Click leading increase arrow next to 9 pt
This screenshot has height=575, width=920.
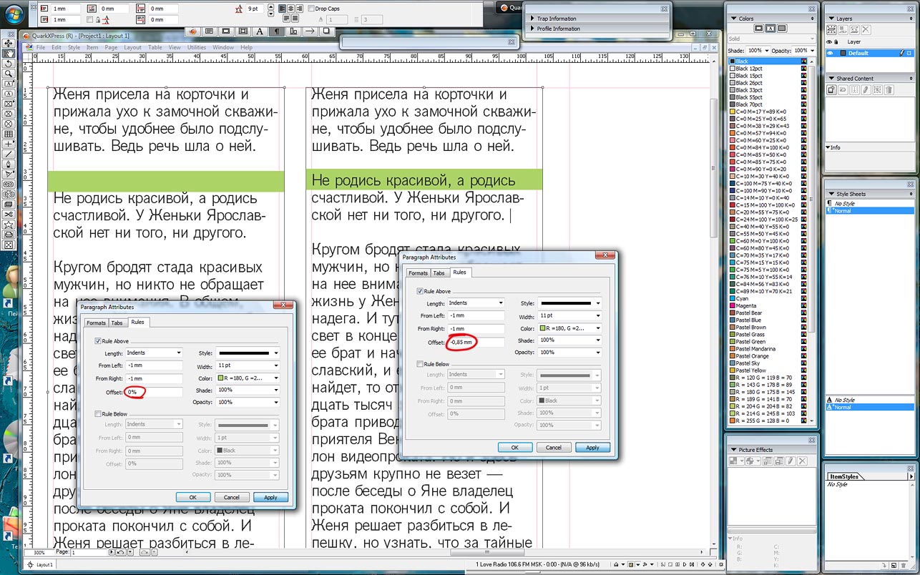click(x=271, y=6)
